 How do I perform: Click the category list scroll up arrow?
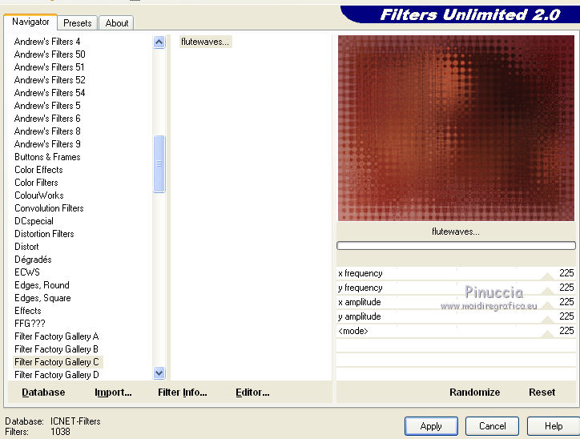point(159,42)
